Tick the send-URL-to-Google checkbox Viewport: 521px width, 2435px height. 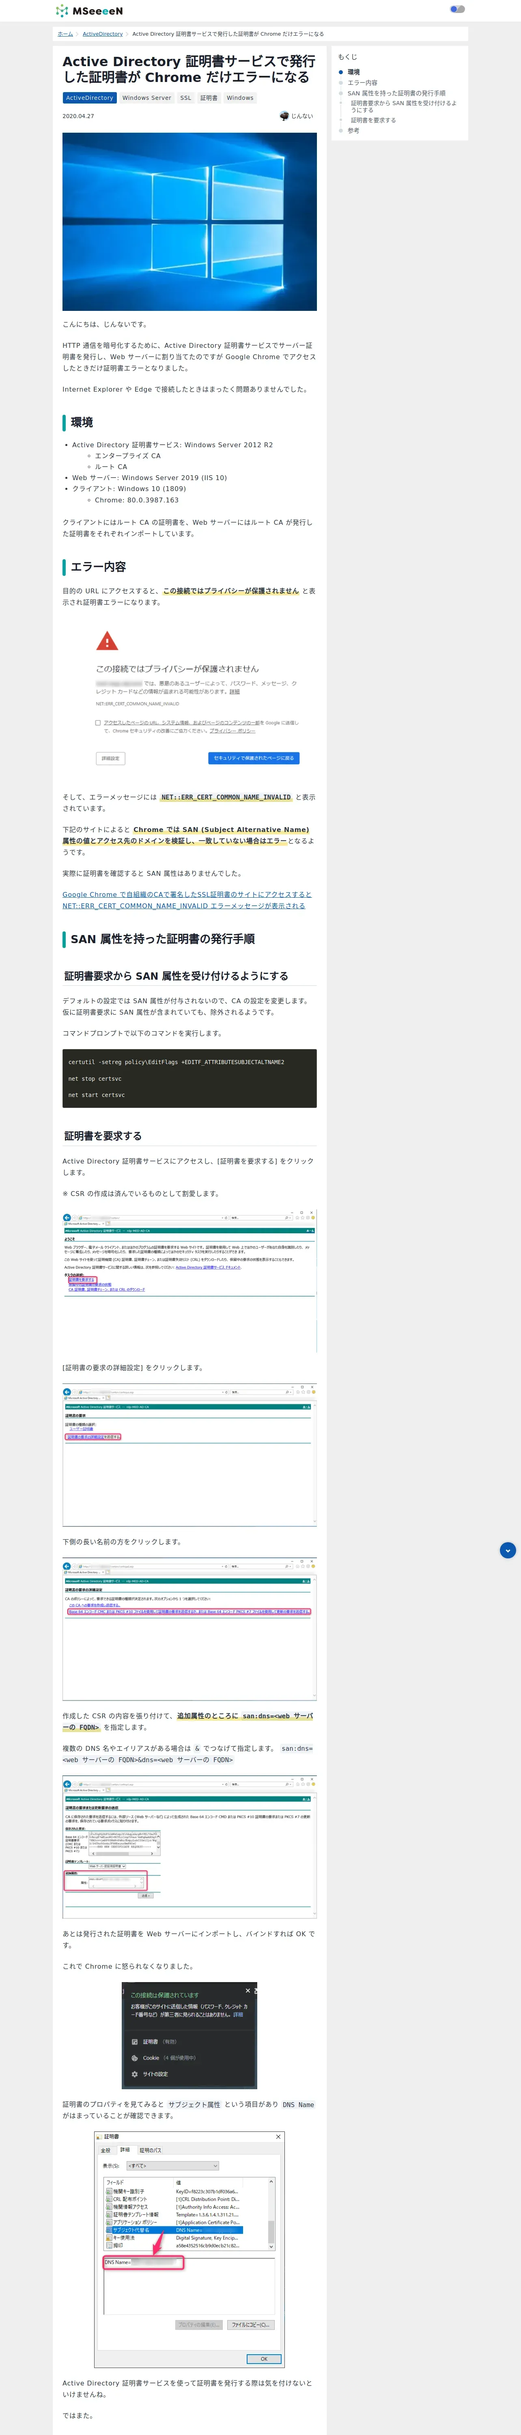pos(97,723)
